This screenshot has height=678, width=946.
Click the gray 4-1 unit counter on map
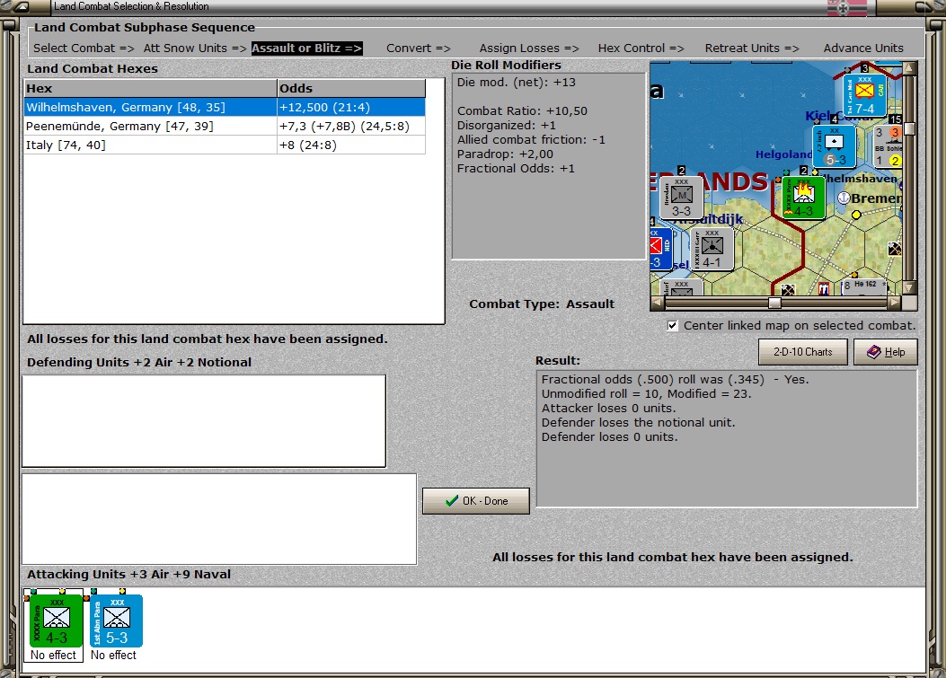(712, 249)
